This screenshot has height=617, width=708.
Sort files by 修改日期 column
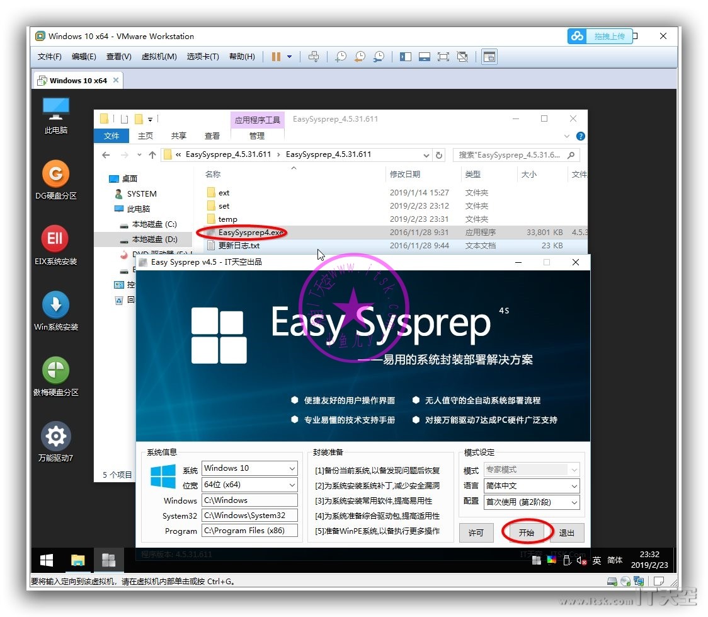[405, 175]
